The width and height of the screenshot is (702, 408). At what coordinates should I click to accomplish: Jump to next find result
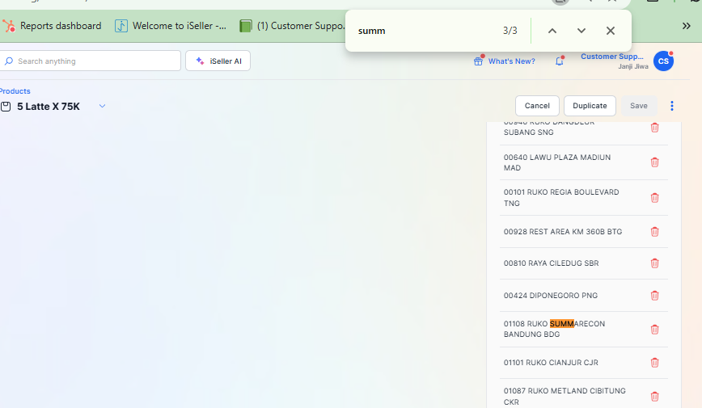(x=581, y=31)
